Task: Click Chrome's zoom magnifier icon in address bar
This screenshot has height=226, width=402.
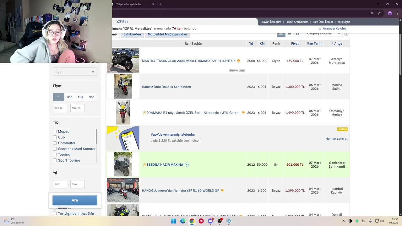Action: (x=372, y=13)
